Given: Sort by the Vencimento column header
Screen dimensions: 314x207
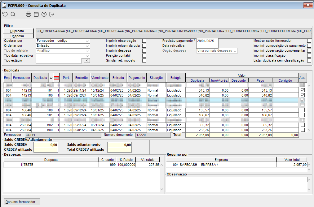Looking at the screenshot, I should click(x=100, y=78).
